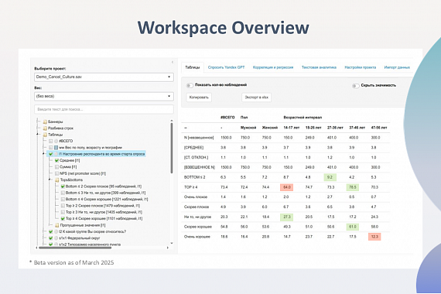Click the Копировать button
Screen dimensions: 441x294
coord(199,97)
